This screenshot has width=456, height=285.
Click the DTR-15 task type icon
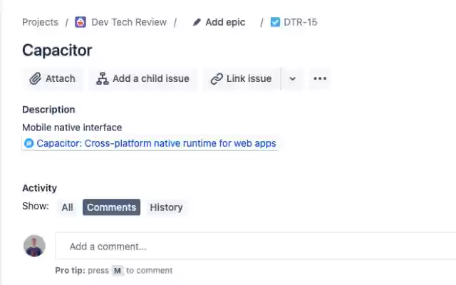[275, 22]
